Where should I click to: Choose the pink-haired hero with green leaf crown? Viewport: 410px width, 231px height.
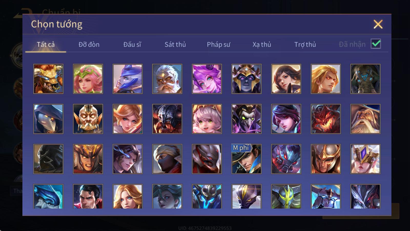pyautogui.click(x=88, y=79)
